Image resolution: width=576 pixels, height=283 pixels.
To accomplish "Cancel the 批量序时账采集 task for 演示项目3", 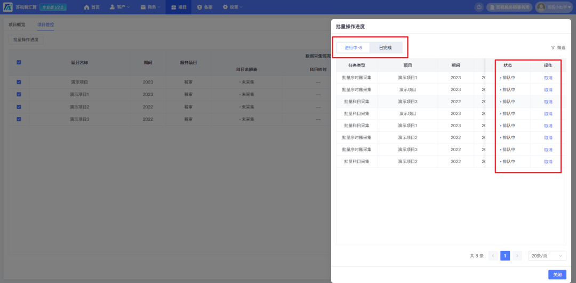I will click(548, 149).
